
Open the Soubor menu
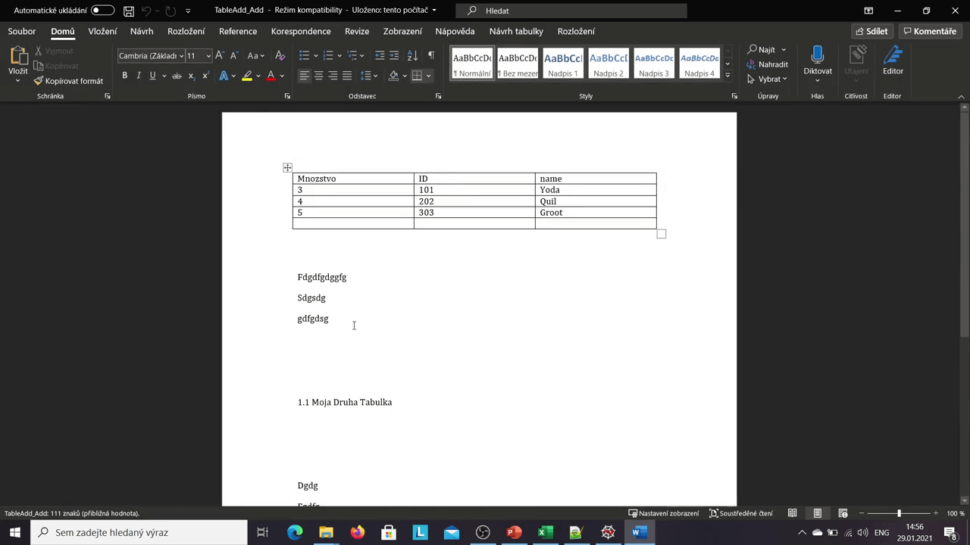pos(22,31)
